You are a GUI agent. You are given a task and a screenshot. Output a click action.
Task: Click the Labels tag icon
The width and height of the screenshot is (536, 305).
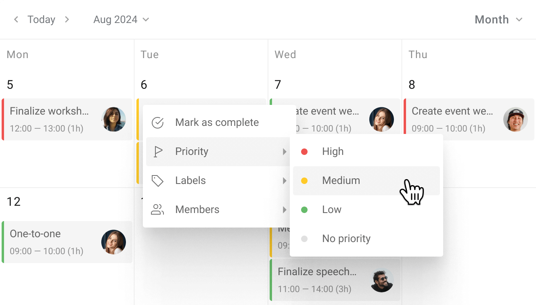(158, 180)
